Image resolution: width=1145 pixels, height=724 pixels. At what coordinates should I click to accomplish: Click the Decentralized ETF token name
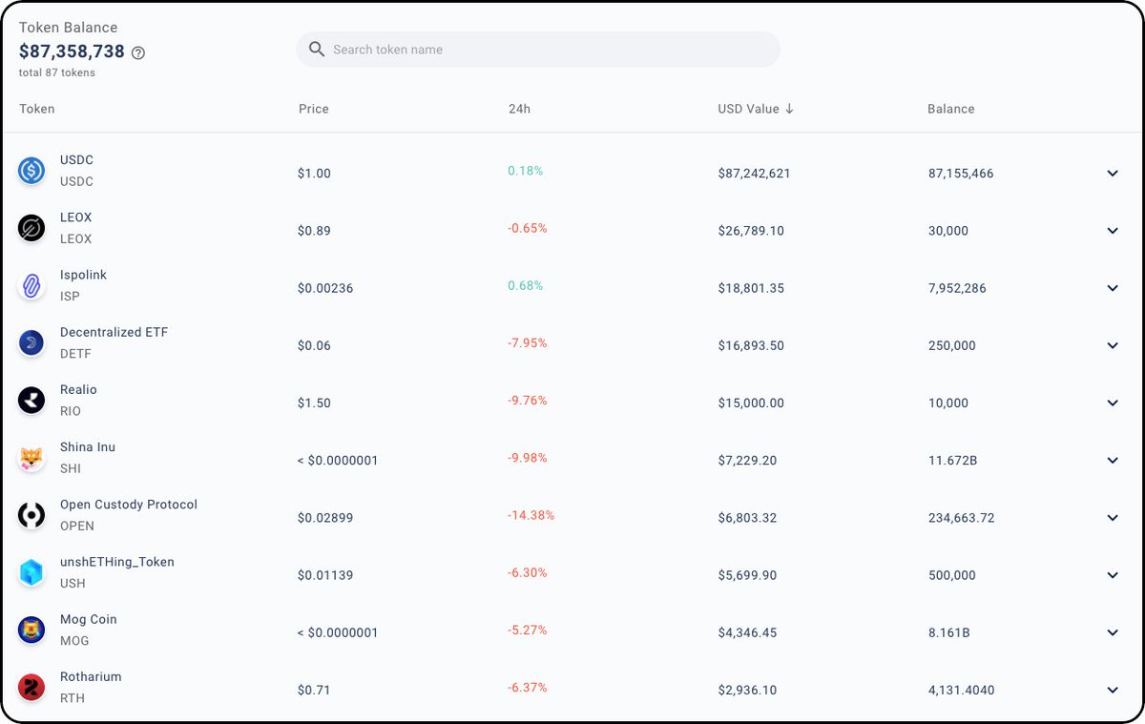[114, 332]
